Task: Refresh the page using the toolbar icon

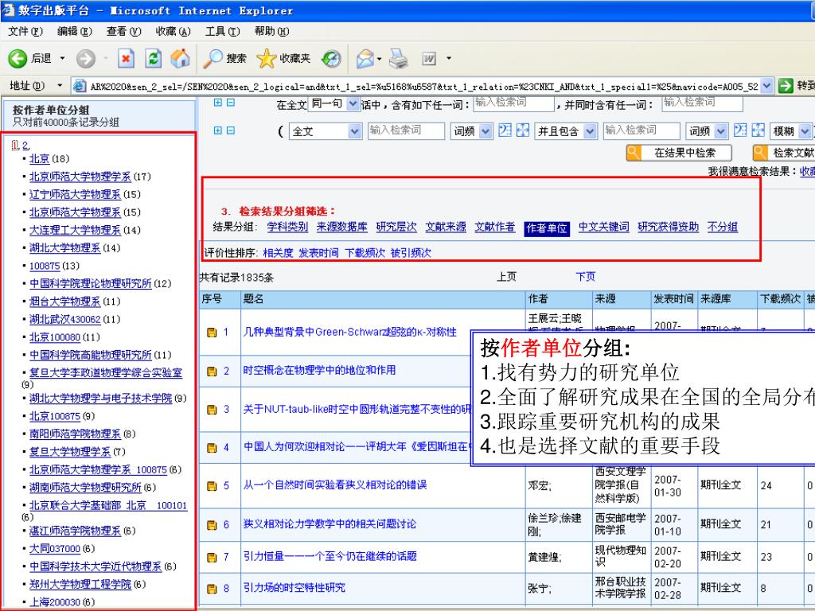Action: point(153,58)
